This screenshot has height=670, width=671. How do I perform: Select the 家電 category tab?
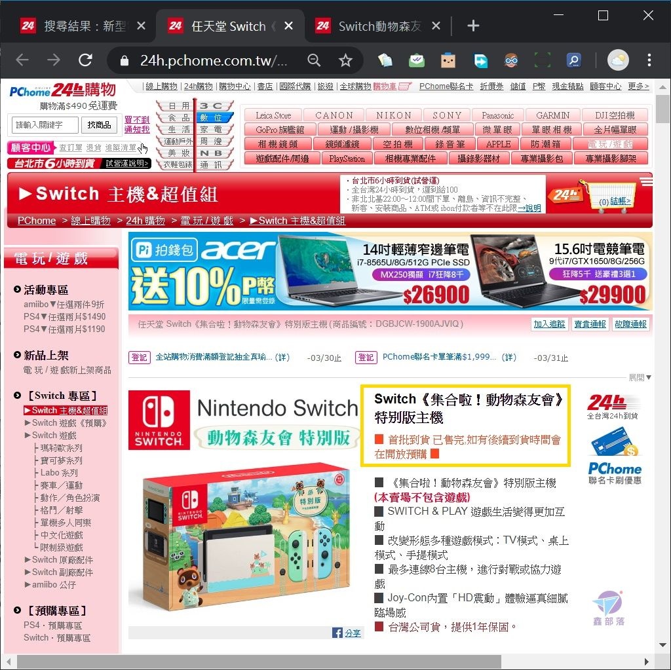[214, 129]
